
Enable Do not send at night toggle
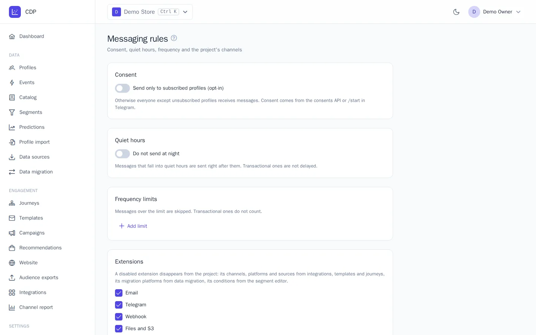[x=122, y=154]
